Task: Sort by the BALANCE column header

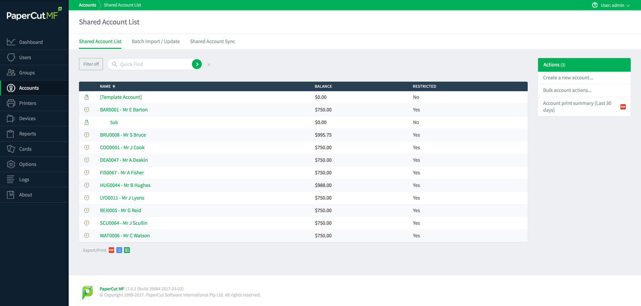Action: coord(323,86)
